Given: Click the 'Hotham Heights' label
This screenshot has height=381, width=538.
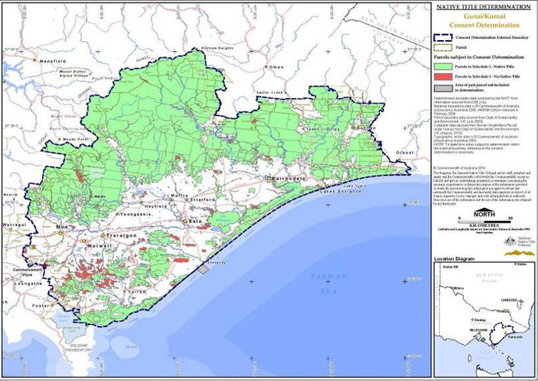Looking at the screenshot, I should click(217, 48).
